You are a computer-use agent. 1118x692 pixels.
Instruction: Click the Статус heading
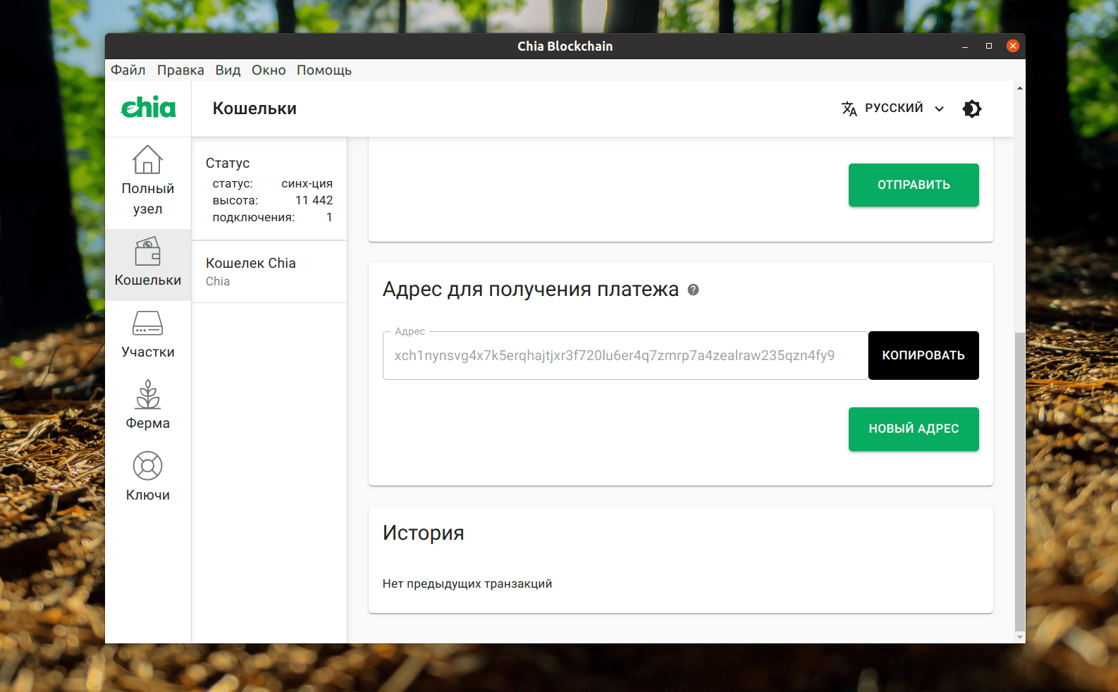[228, 163]
